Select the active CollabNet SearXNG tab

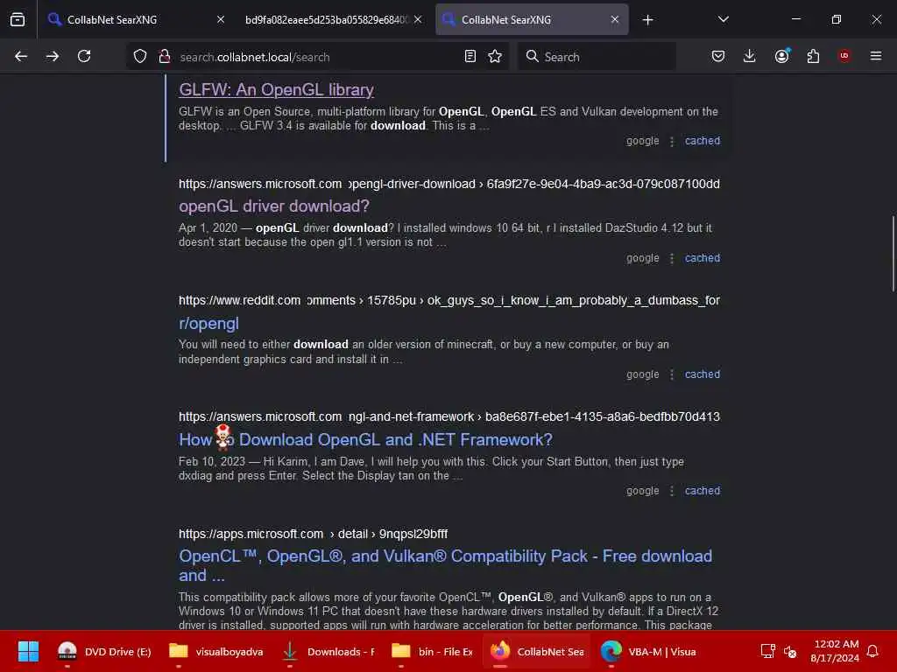coord(532,19)
